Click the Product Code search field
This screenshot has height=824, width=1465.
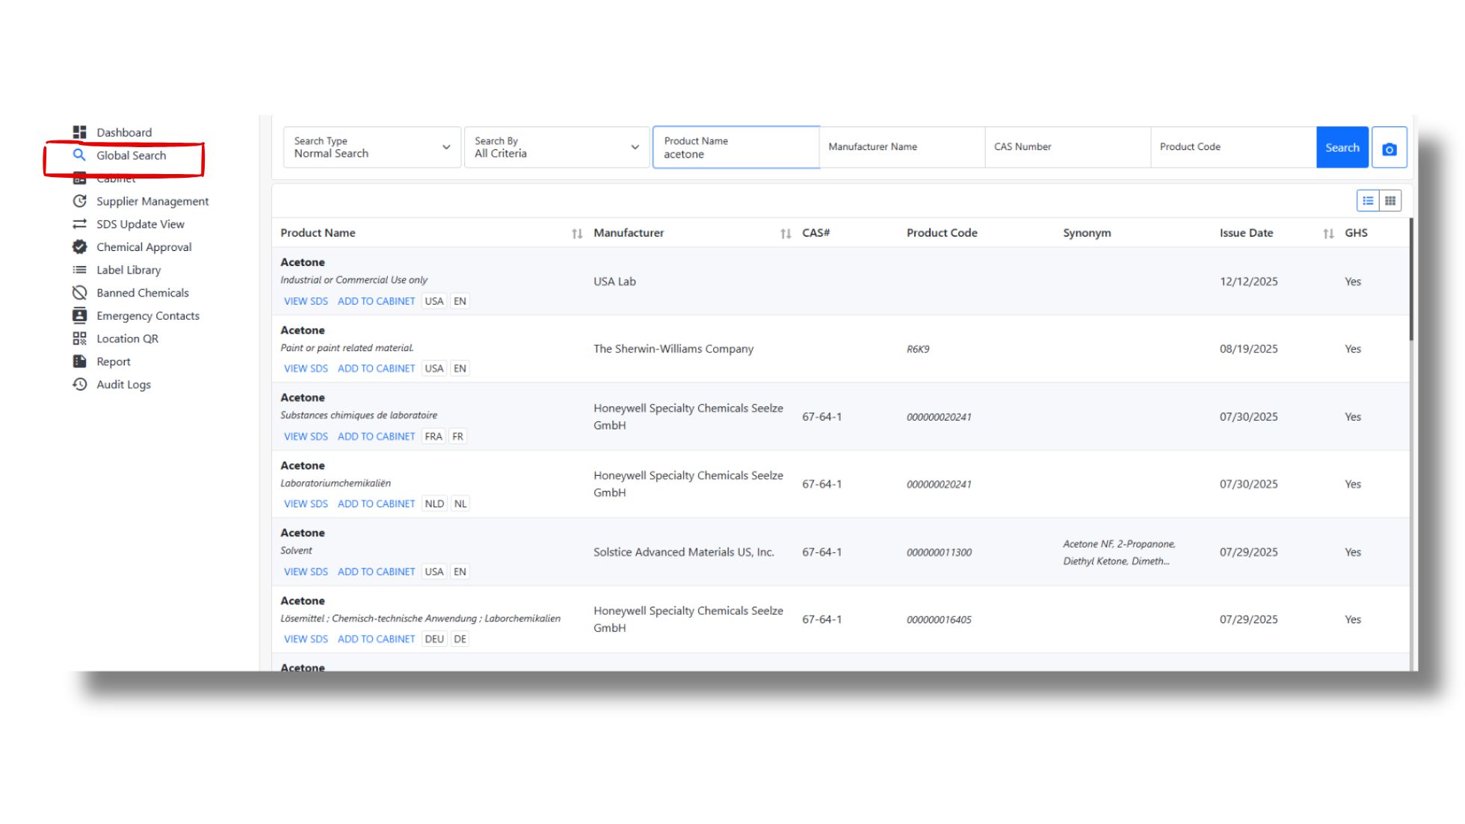coord(1233,147)
